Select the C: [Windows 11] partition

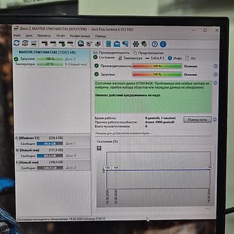pos(52,141)
